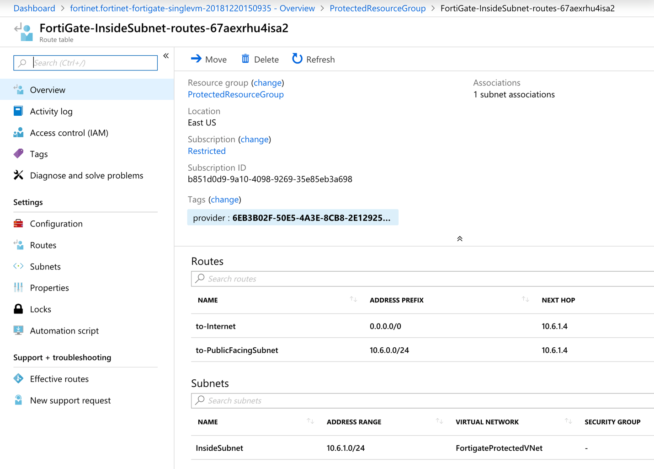Click the Search routes input field

(x=425, y=279)
